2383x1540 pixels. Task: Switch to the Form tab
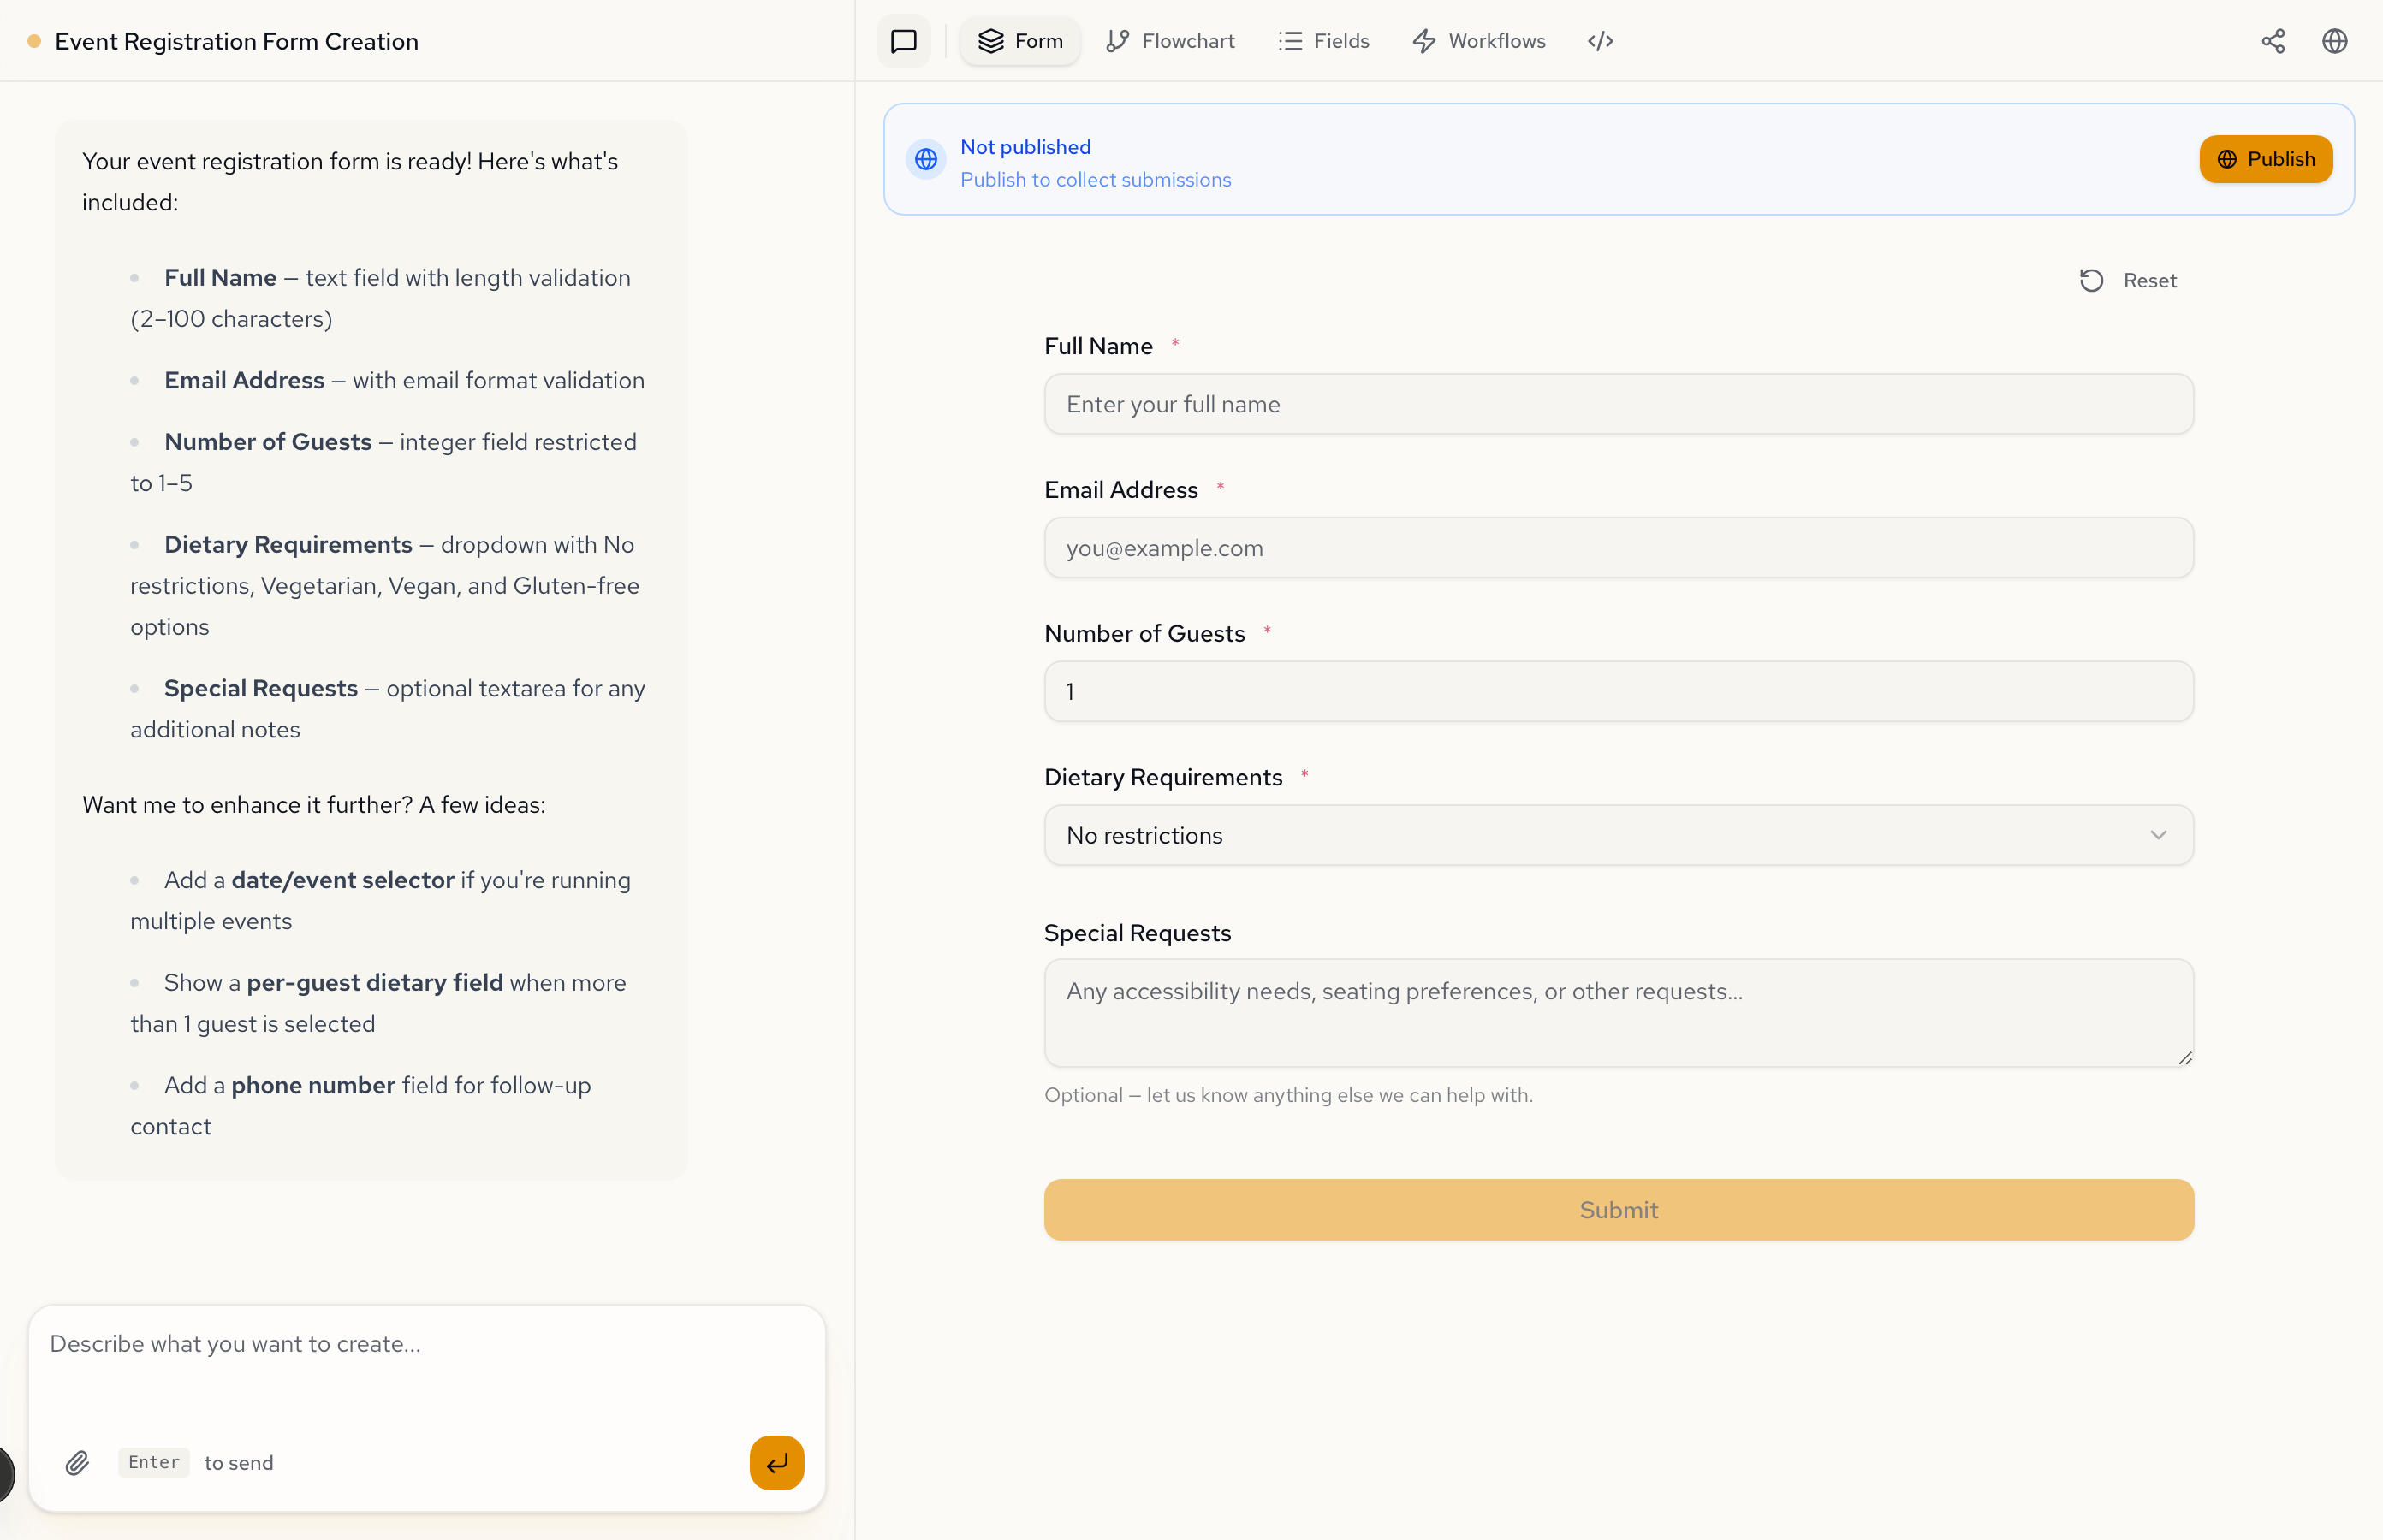1019,41
